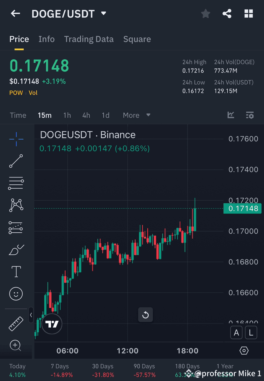Toggle logarithmic scale with the L button
This screenshot has height=381, width=264.
pos(251,332)
